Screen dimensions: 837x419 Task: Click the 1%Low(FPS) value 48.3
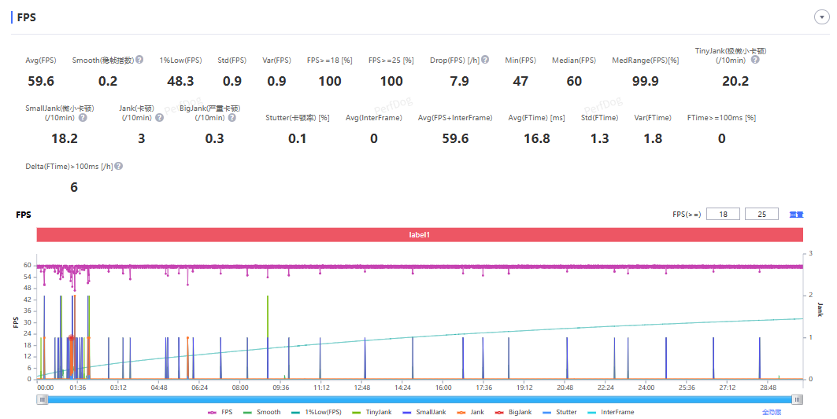(180, 81)
